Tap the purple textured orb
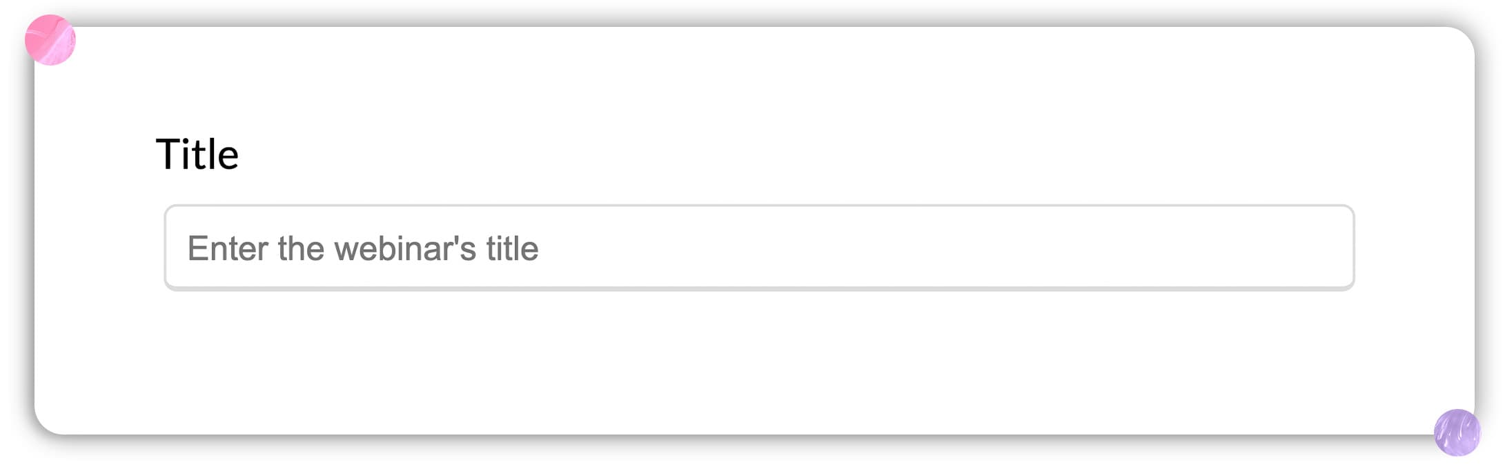This screenshot has width=1505, height=469. pyautogui.click(x=1457, y=432)
